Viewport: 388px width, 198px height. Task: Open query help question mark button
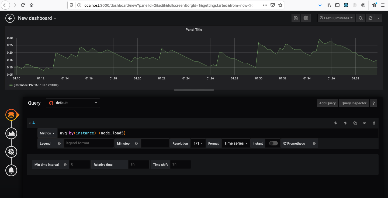tap(373, 103)
